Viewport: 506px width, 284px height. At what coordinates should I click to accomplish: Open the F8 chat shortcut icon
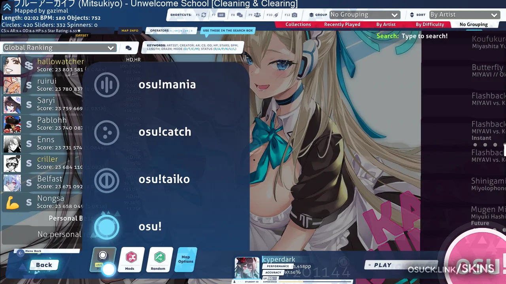pyautogui.click(x=240, y=15)
